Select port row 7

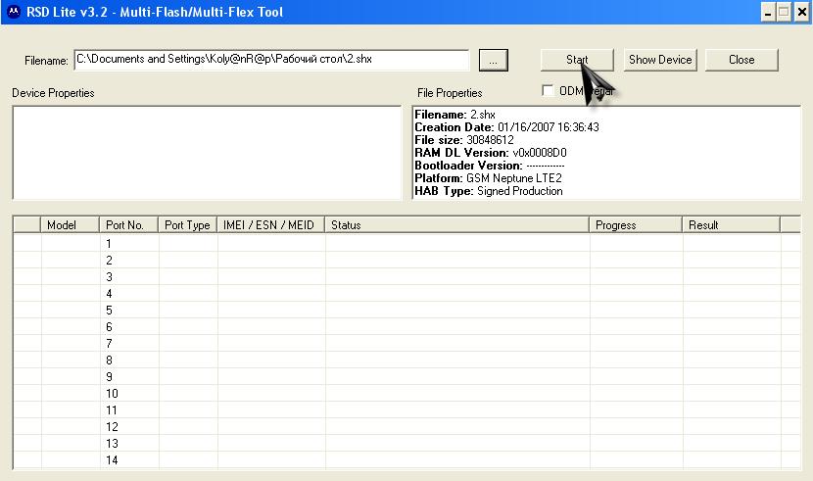tap(406, 343)
